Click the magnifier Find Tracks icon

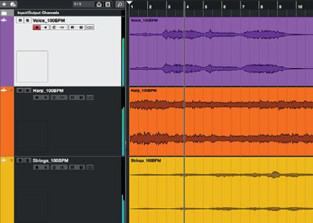(120, 4)
